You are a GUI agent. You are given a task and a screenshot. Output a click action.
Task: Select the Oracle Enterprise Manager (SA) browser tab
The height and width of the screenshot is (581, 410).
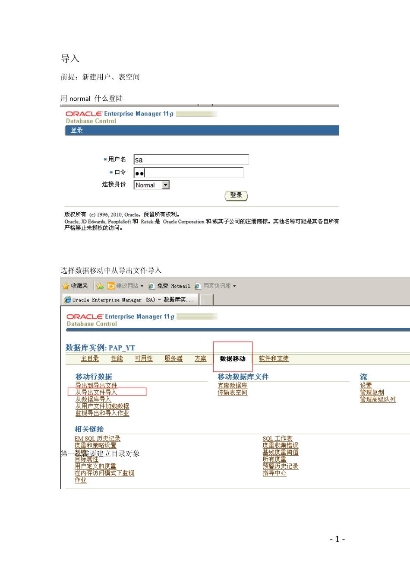pos(130,300)
